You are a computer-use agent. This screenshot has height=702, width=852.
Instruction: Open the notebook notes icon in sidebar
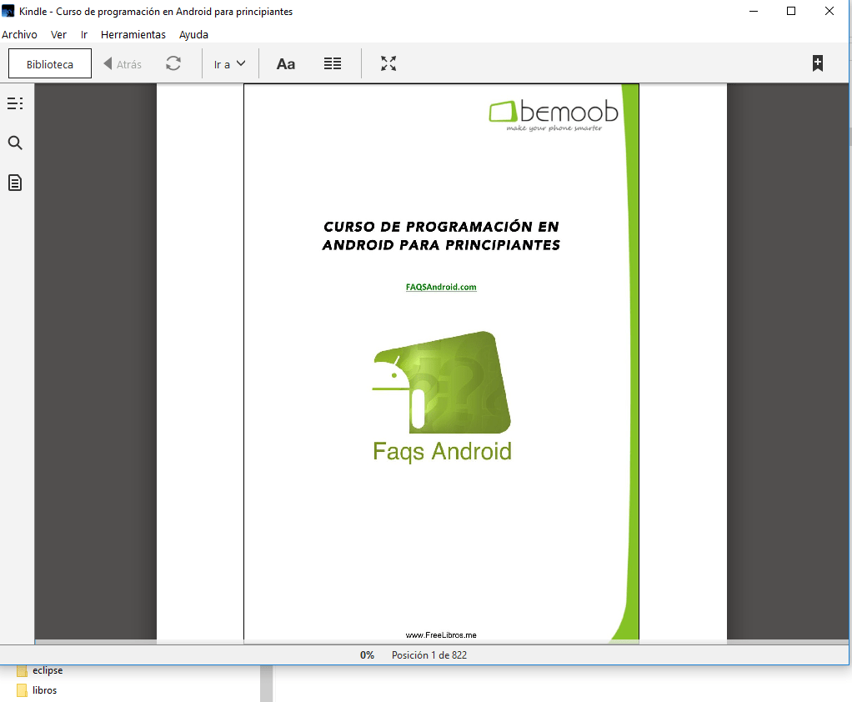click(x=15, y=183)
